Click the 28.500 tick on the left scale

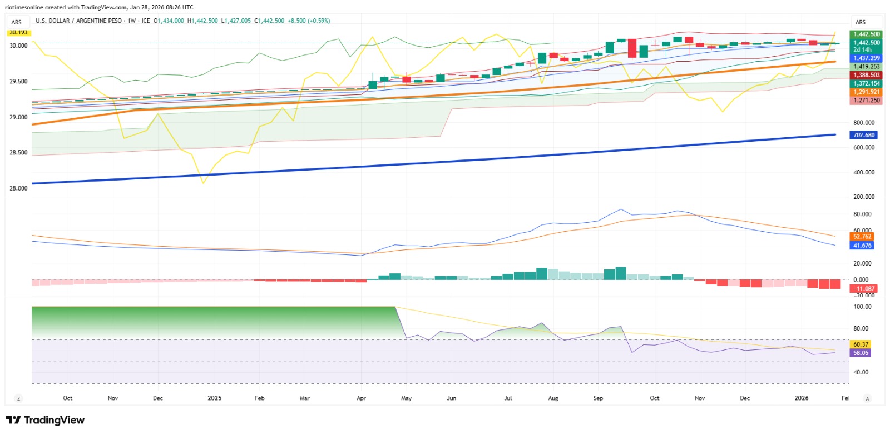click(18, 152)
